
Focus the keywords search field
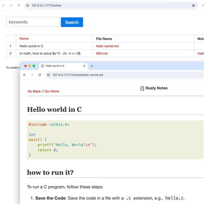pyautogui.click(x=33, y=22)
